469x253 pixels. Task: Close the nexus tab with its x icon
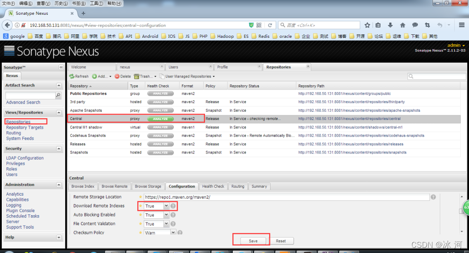pyautogui.click(x=162, y=67)
